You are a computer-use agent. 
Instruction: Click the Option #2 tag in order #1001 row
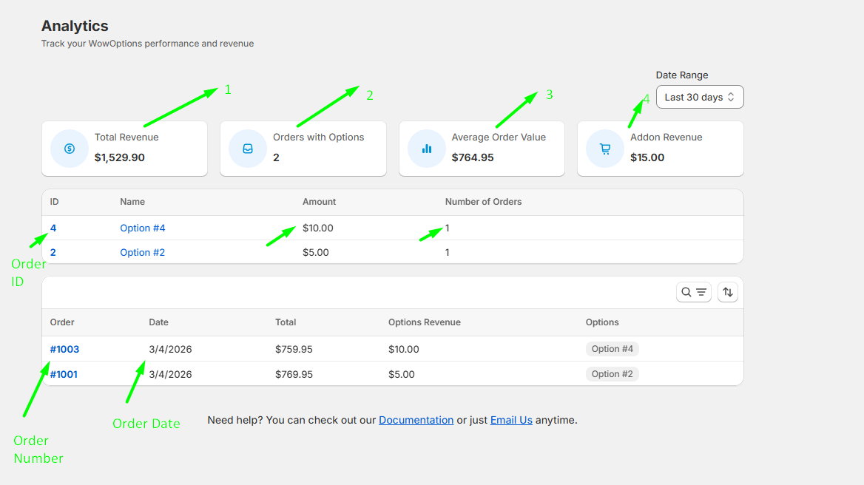[612, 374]
